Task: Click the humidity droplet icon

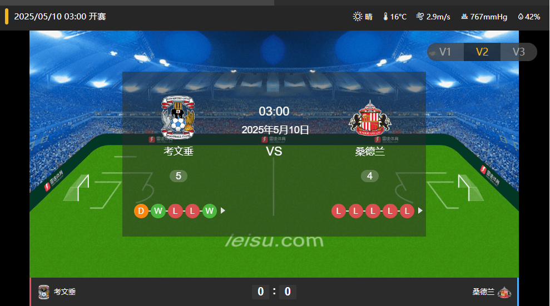Action: click(521, 17)
